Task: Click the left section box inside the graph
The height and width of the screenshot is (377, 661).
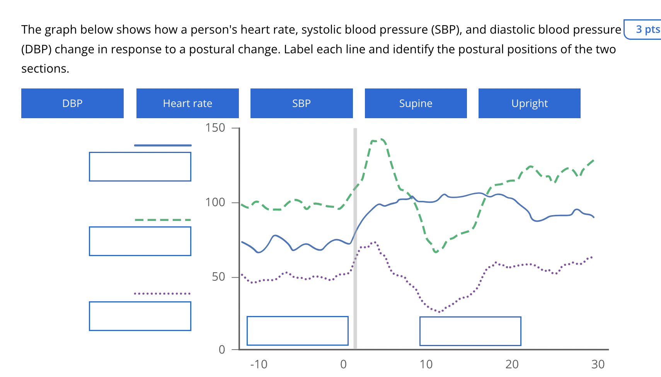Action: click(x=298, y=331)
